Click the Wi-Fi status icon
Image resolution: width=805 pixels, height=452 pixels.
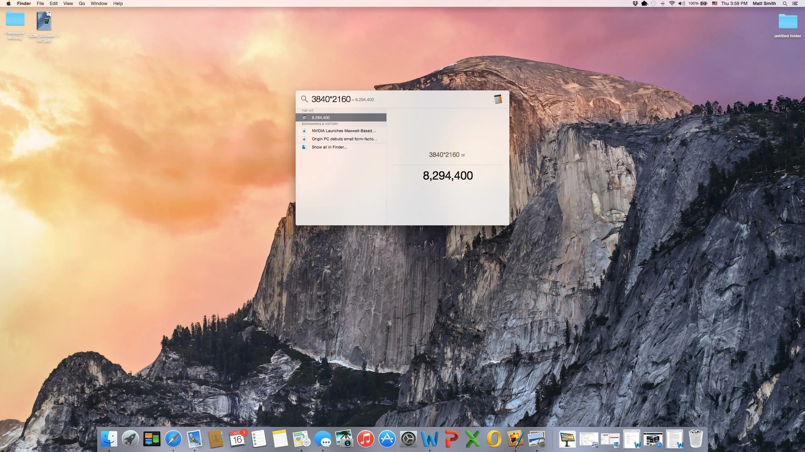coord(672,3)
